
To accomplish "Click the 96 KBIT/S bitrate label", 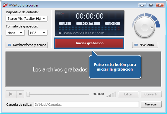I will (88, 23).
